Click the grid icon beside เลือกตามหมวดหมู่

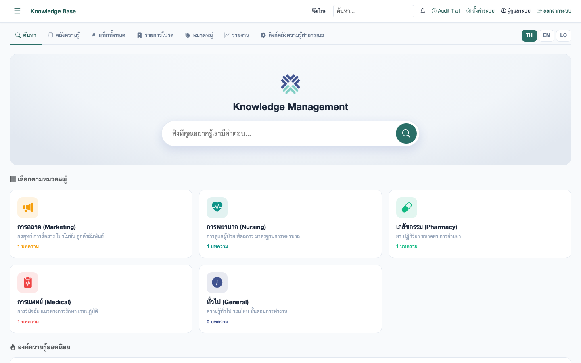[13, 179]
